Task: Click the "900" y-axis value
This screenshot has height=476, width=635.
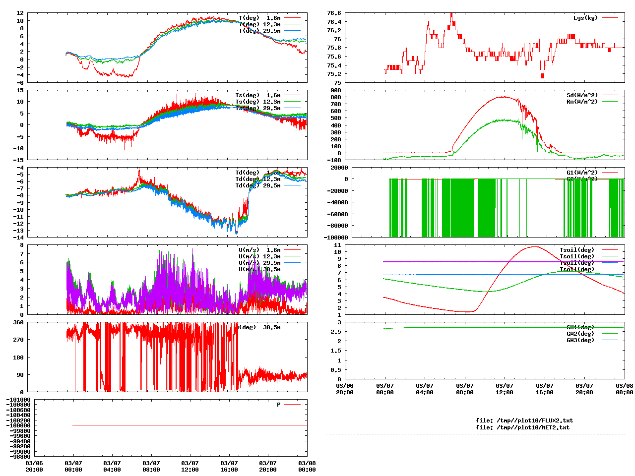Action: (336, 90)
